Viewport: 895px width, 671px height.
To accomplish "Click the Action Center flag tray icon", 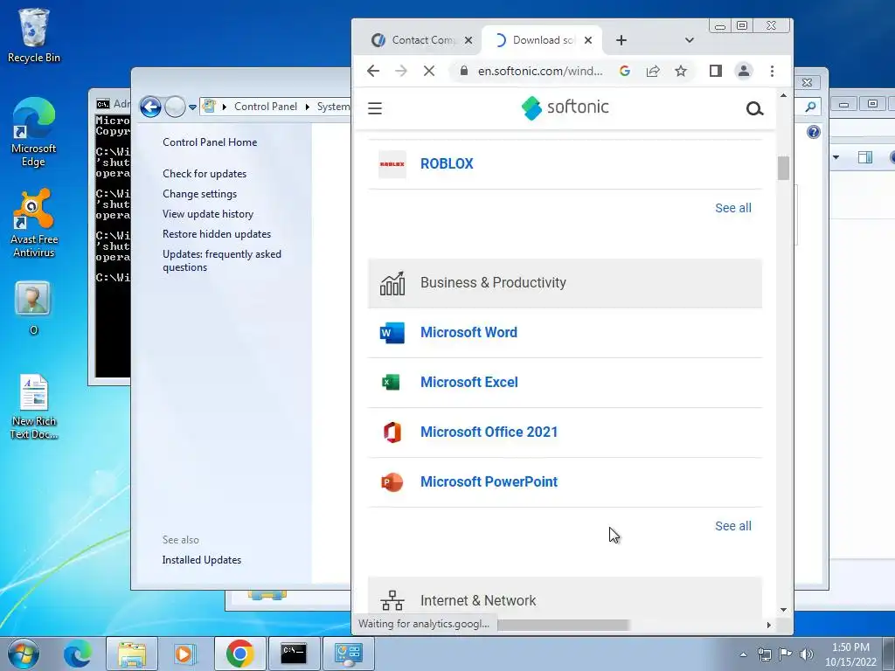I will (x=785, y=654).
